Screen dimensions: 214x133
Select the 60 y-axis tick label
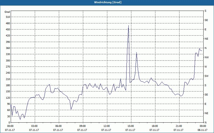9,110
